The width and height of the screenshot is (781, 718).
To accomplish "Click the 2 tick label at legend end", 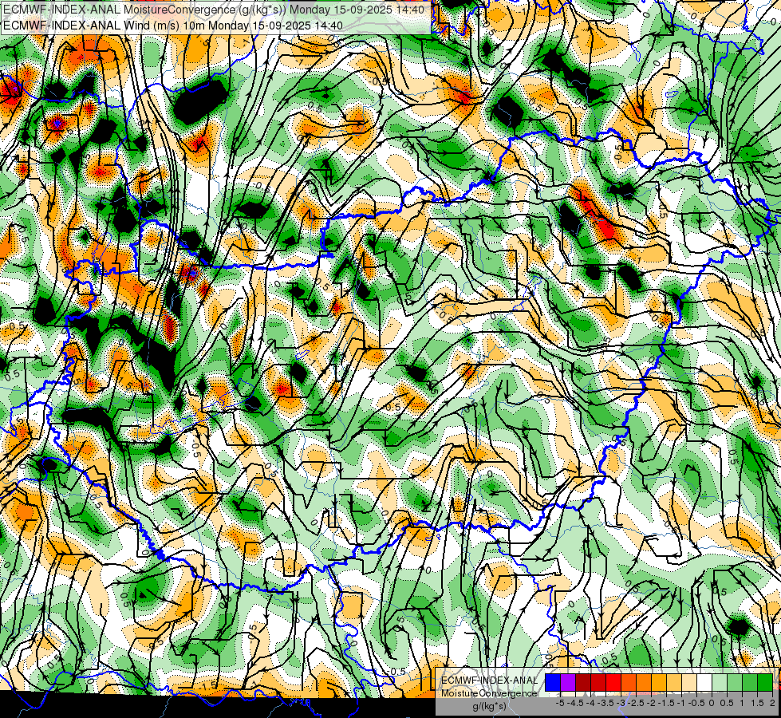I will 772,703.
